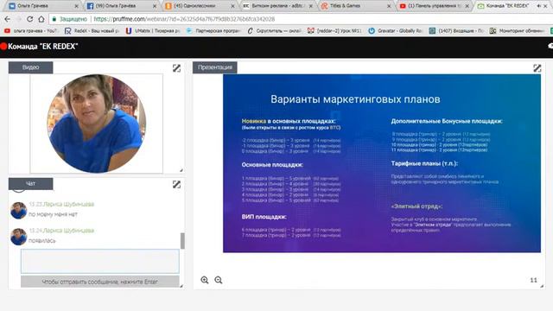The width and height of the screenshot is (553, 311).
Task: Click the 'Команда "EK REDEX"' webinar title
Action: pos(42,46)
